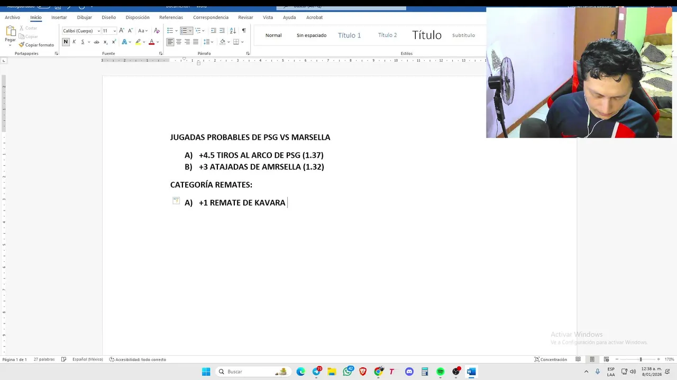Switch to Referencias tab

click(x=171, y=17)
